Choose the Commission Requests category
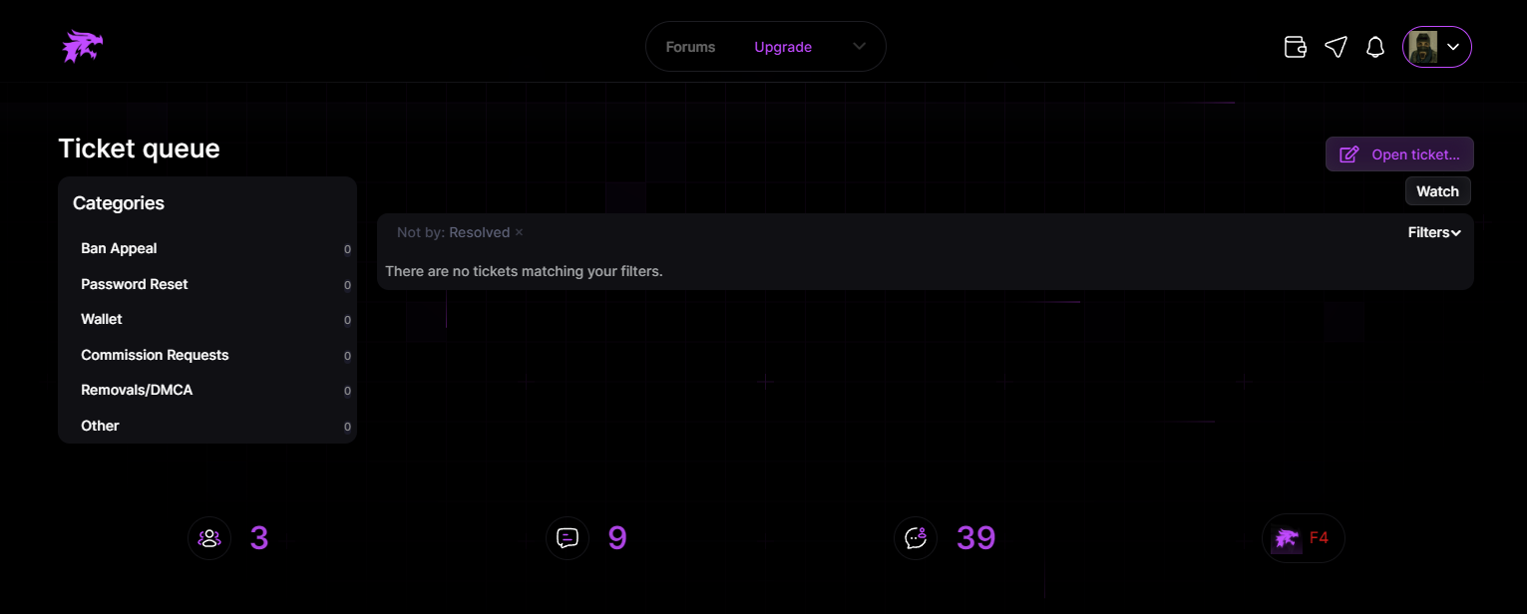 155,355
